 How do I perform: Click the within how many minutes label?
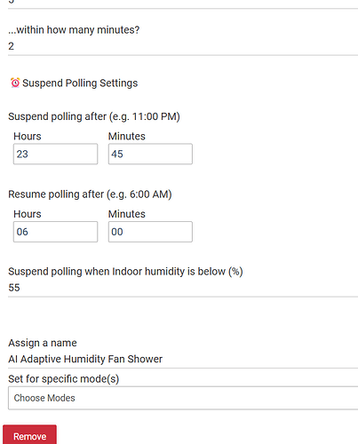pyautogui.click(x=74, y=30)
